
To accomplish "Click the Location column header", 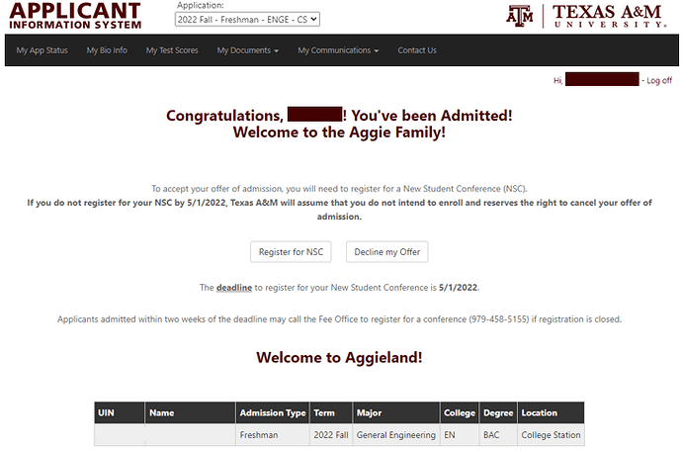I will click(x=552, y=412).
